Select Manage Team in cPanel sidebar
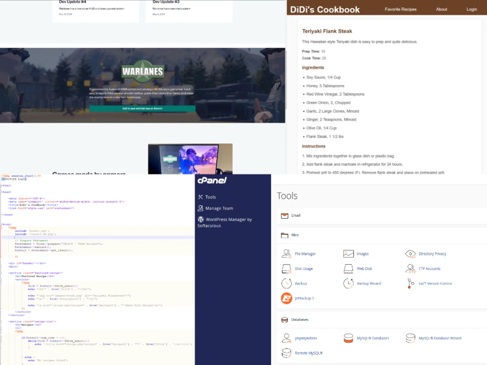Image resolution: width=487 pixels, height=365 pixels. coord(219,208)
